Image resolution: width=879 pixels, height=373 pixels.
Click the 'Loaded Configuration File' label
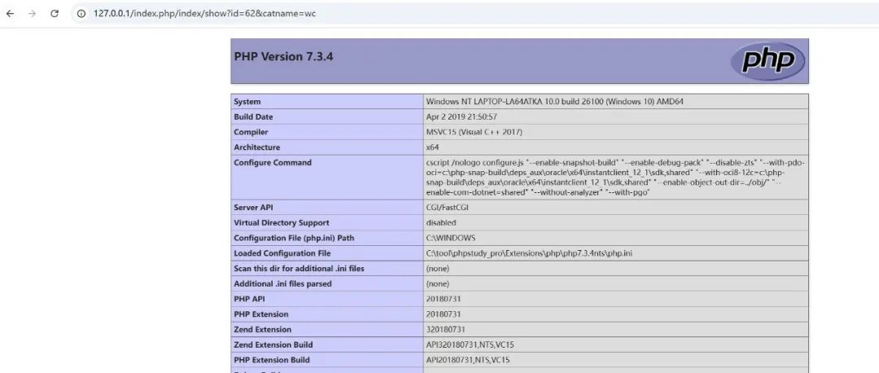tap(282, 253)
